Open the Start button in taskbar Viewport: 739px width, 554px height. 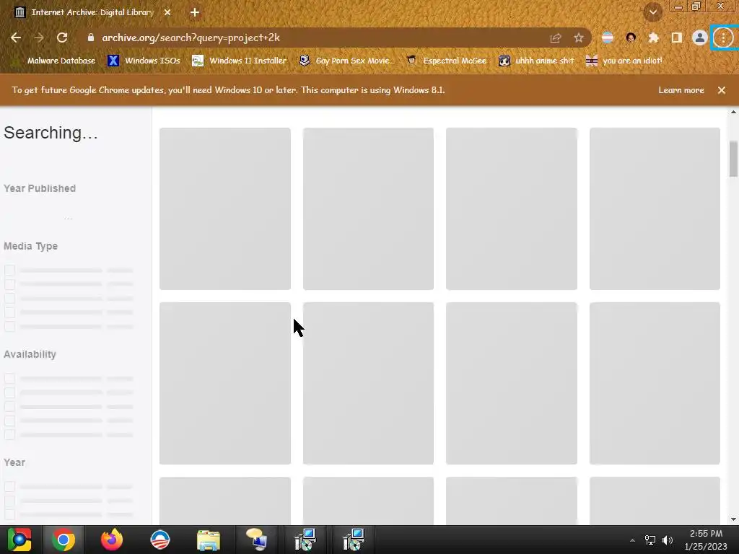coord(19,540)
